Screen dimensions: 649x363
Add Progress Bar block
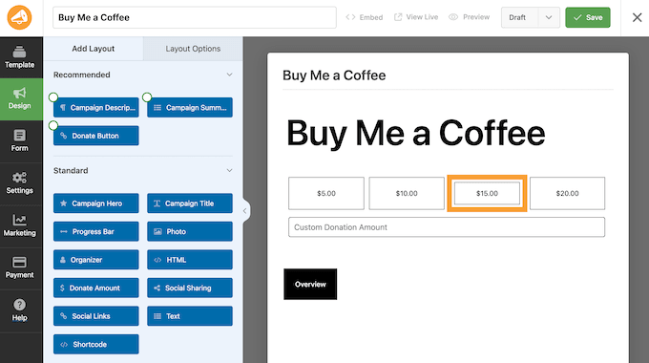click(x=96, y=231)
